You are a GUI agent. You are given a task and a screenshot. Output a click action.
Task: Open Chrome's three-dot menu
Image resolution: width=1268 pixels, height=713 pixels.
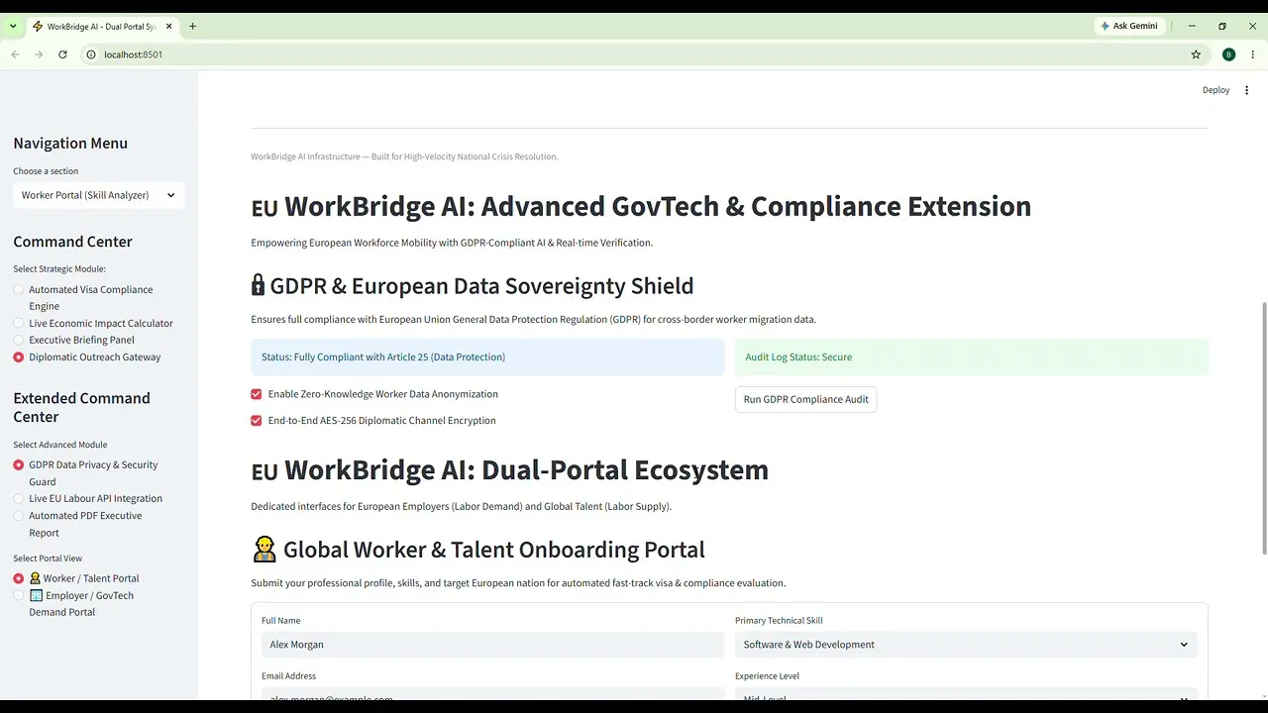1253,54
